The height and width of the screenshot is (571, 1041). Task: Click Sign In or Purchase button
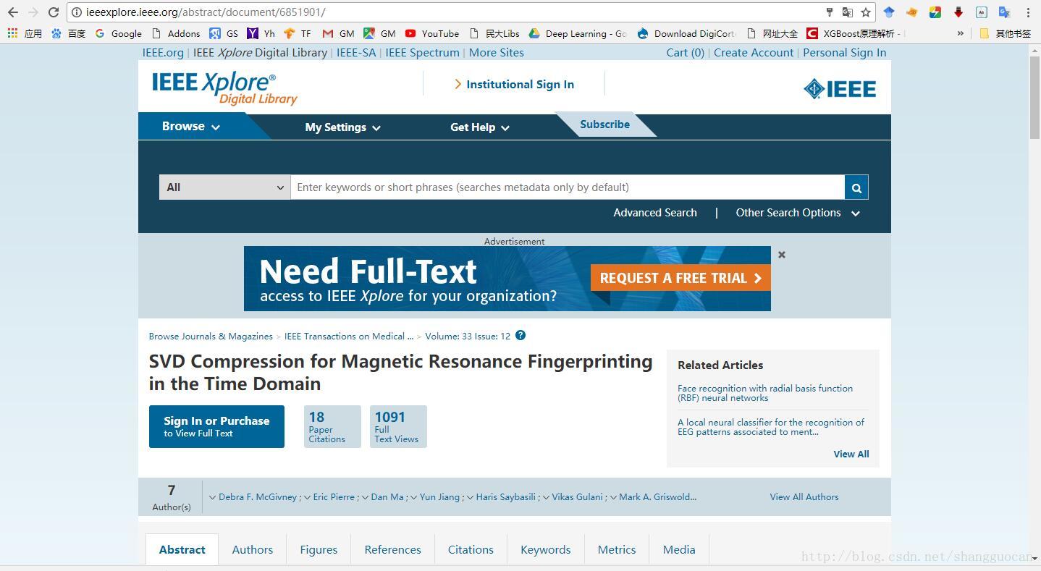(216, 426)
